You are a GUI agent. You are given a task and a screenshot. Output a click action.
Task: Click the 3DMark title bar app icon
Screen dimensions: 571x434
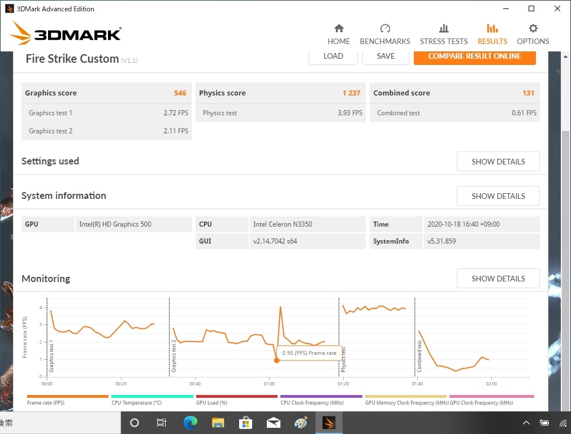click(x=9, y=8)
